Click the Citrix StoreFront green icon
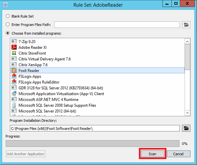This screenshot has height=165, width=197. [14, 53]
